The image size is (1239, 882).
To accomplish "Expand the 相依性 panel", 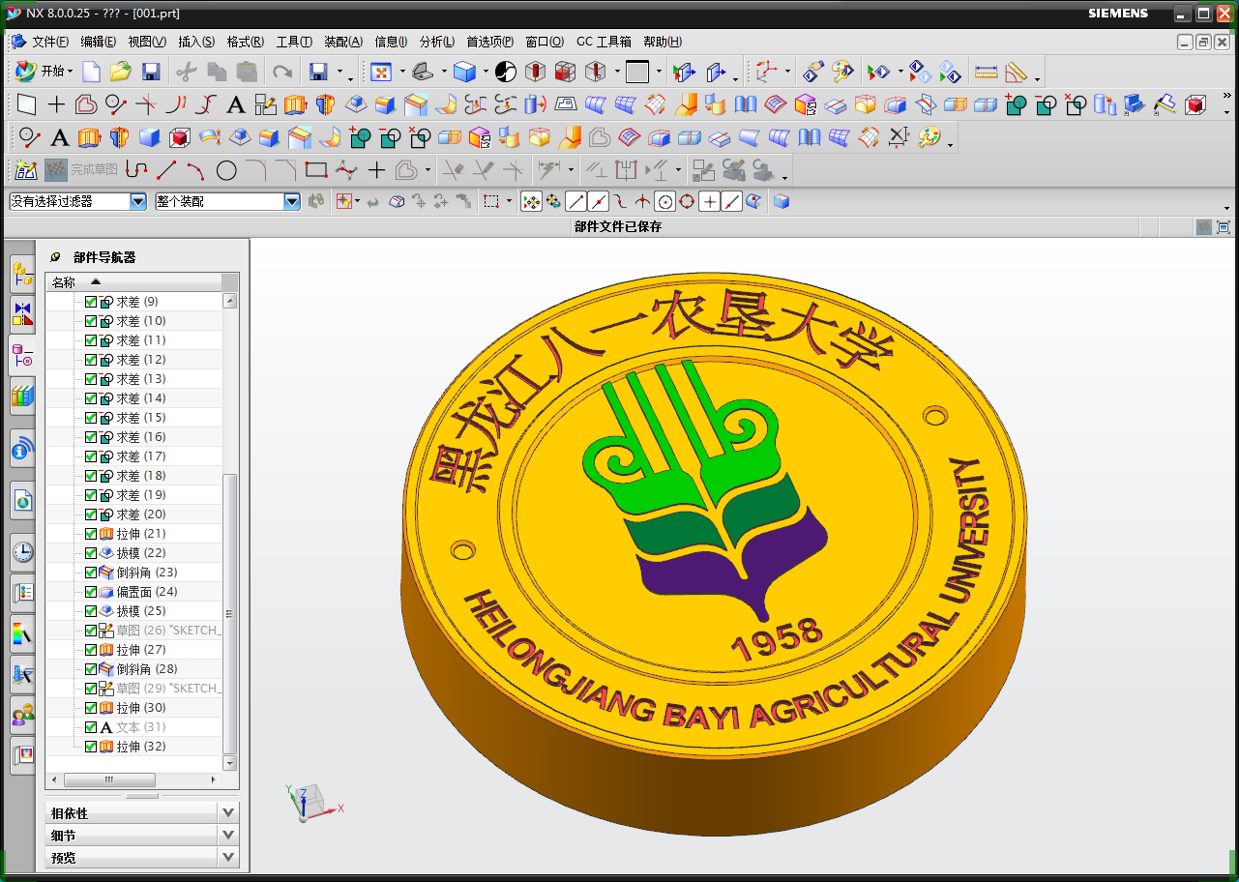I will 142,813.
